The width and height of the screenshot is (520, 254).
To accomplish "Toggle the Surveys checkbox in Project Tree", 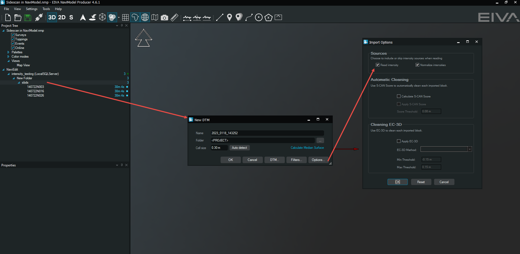I will click(x=13, y=35).
